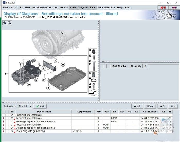The width and height of the screenshot is (180, 142).
Task: Click the parts image icon next to car icon
Action: 174,8
